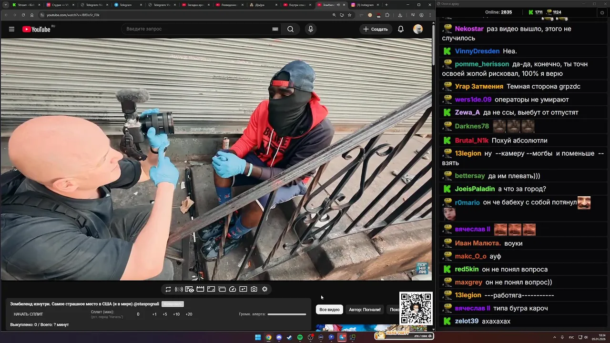Click the 'Копировать' button next to title
This screenshot has width=610, height=343.
point(173,304)
